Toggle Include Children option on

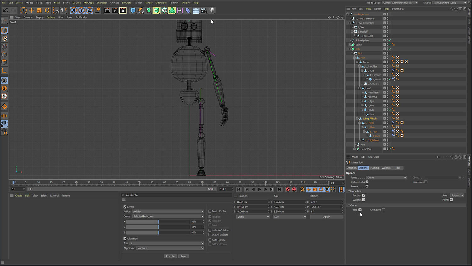tap(210, 230)
